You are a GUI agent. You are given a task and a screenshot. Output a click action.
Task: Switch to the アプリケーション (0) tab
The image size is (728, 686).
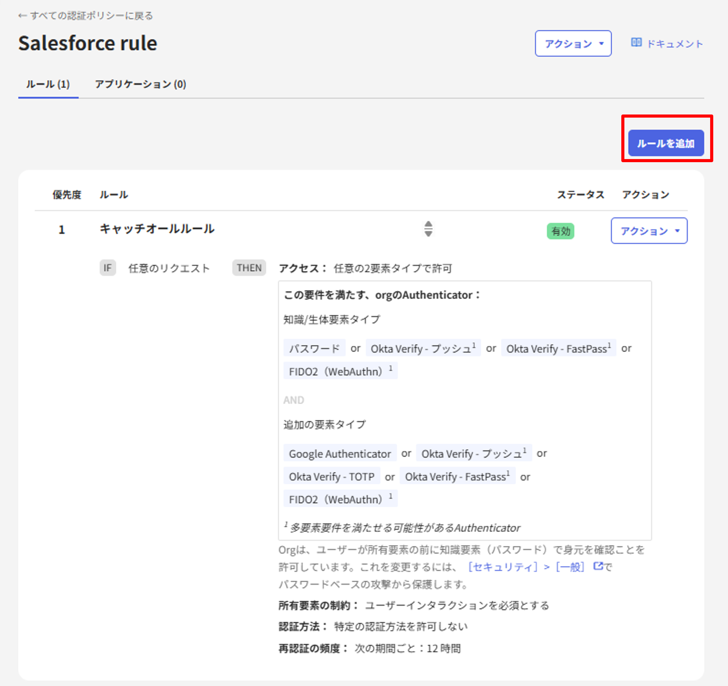140,84
